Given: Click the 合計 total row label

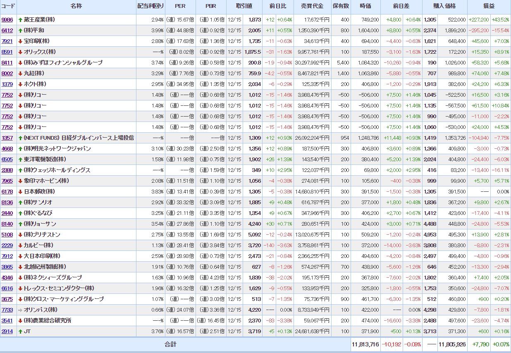Looking at the screenshot, I should coord(170,344).
